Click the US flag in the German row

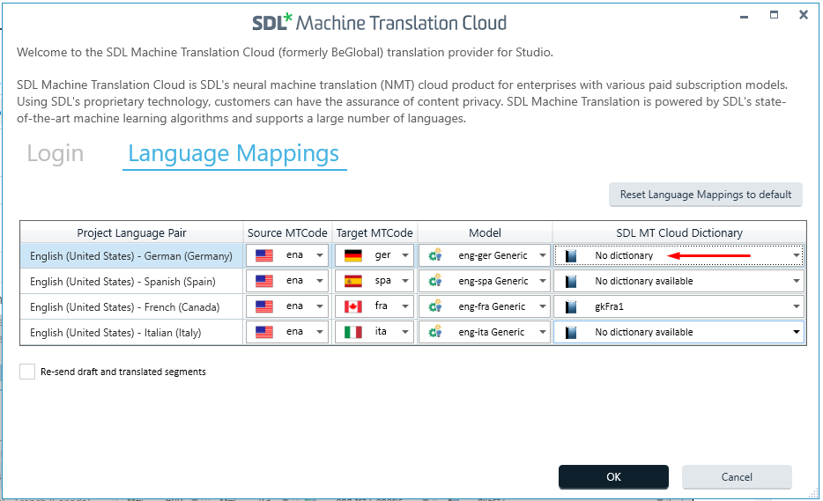pos(264,255)
